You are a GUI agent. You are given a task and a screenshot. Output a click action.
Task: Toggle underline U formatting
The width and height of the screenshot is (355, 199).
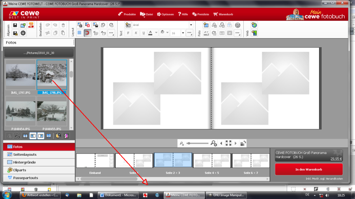click(144, 33)
